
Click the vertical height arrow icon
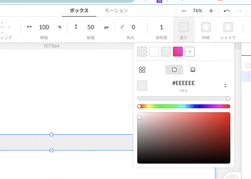coord(76,27)
